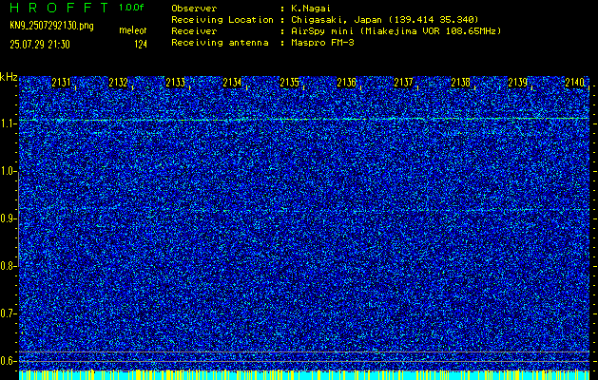Click the Maspro FM-3 antenna text

tap(322, 43)
